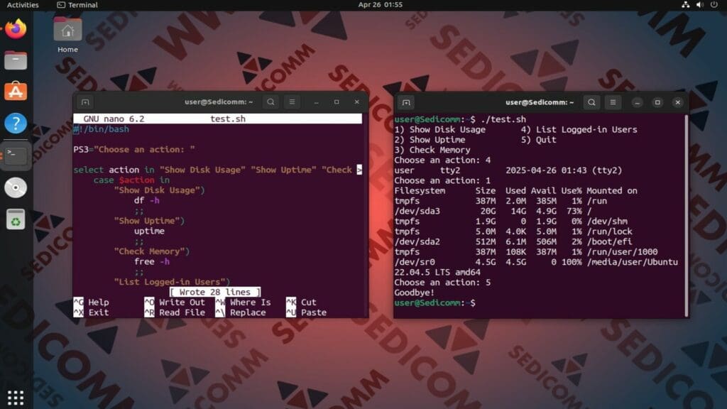Click the Filesystem header row in df output

click(515, 190)
